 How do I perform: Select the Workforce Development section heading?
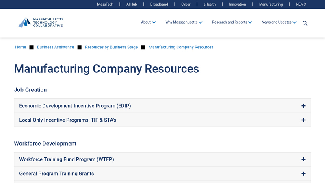(45, 144)
